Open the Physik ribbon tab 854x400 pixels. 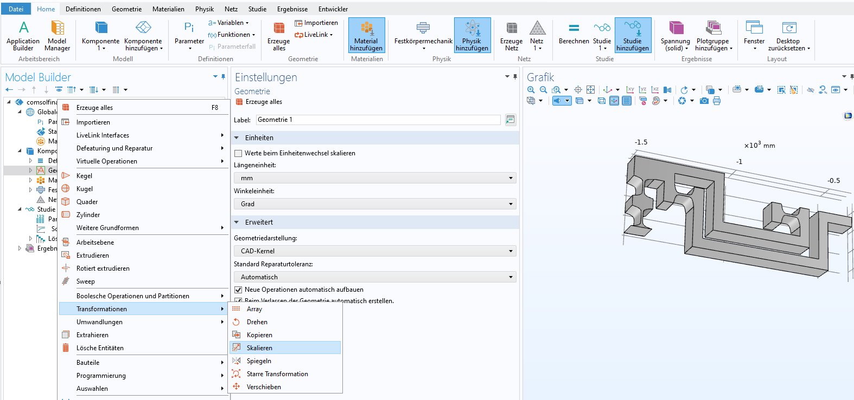tap(204, 9)
